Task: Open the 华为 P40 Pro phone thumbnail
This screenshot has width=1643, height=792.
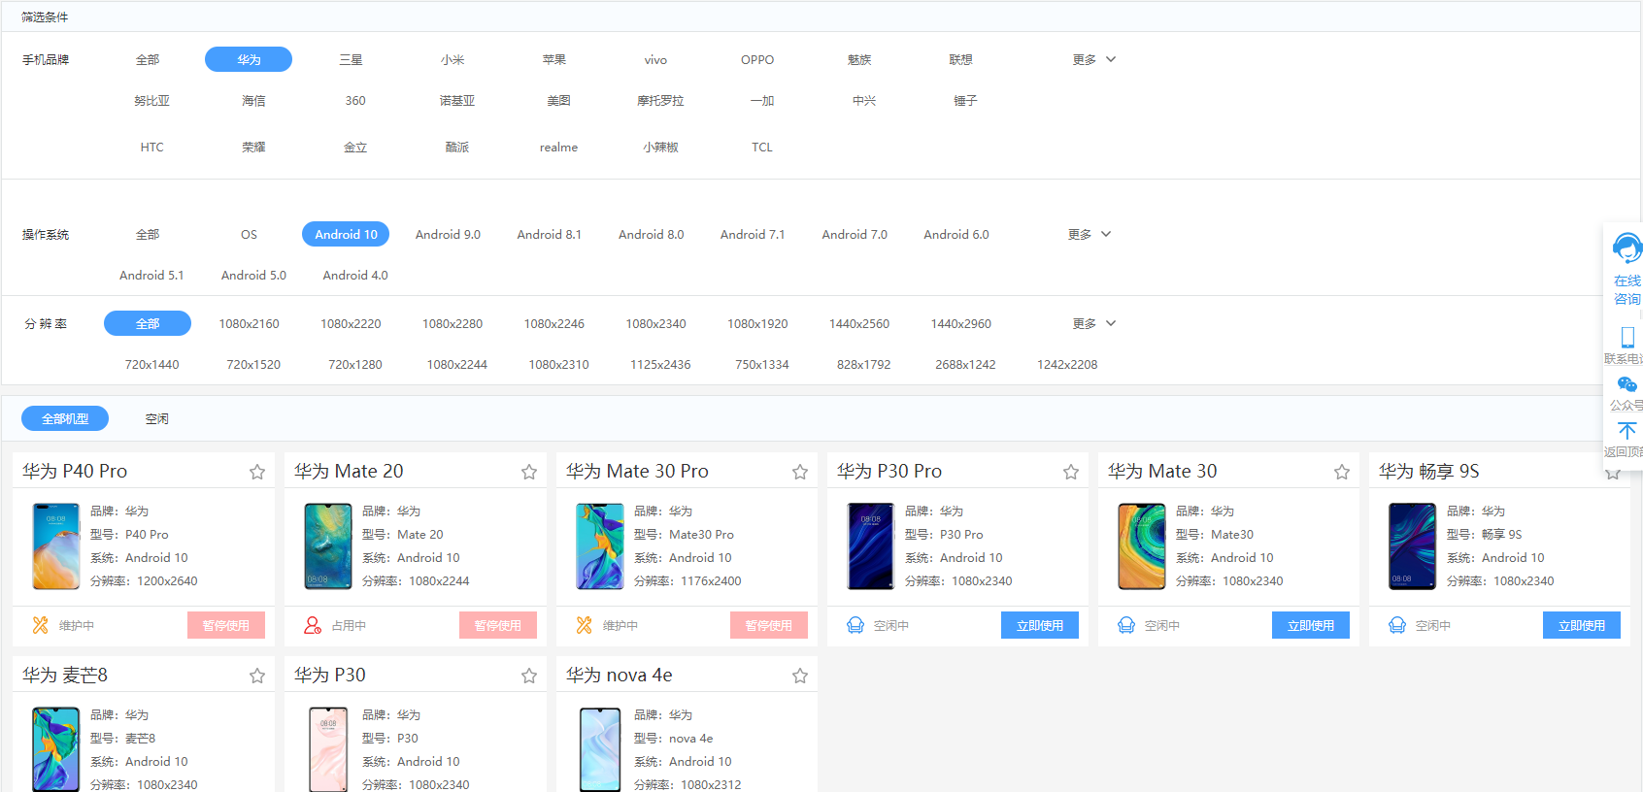Action: [56, 546]
